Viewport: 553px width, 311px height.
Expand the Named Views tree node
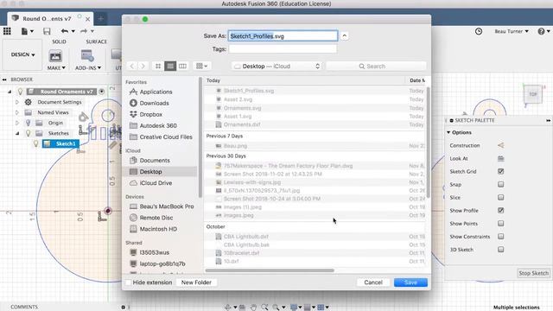[17, 112]
